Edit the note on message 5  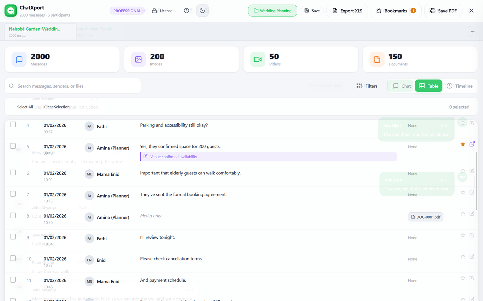pos(472,144)
